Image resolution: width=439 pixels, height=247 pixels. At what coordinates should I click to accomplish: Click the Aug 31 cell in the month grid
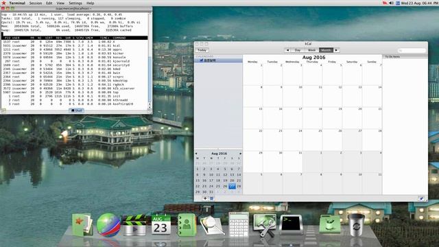click(293, 162)
